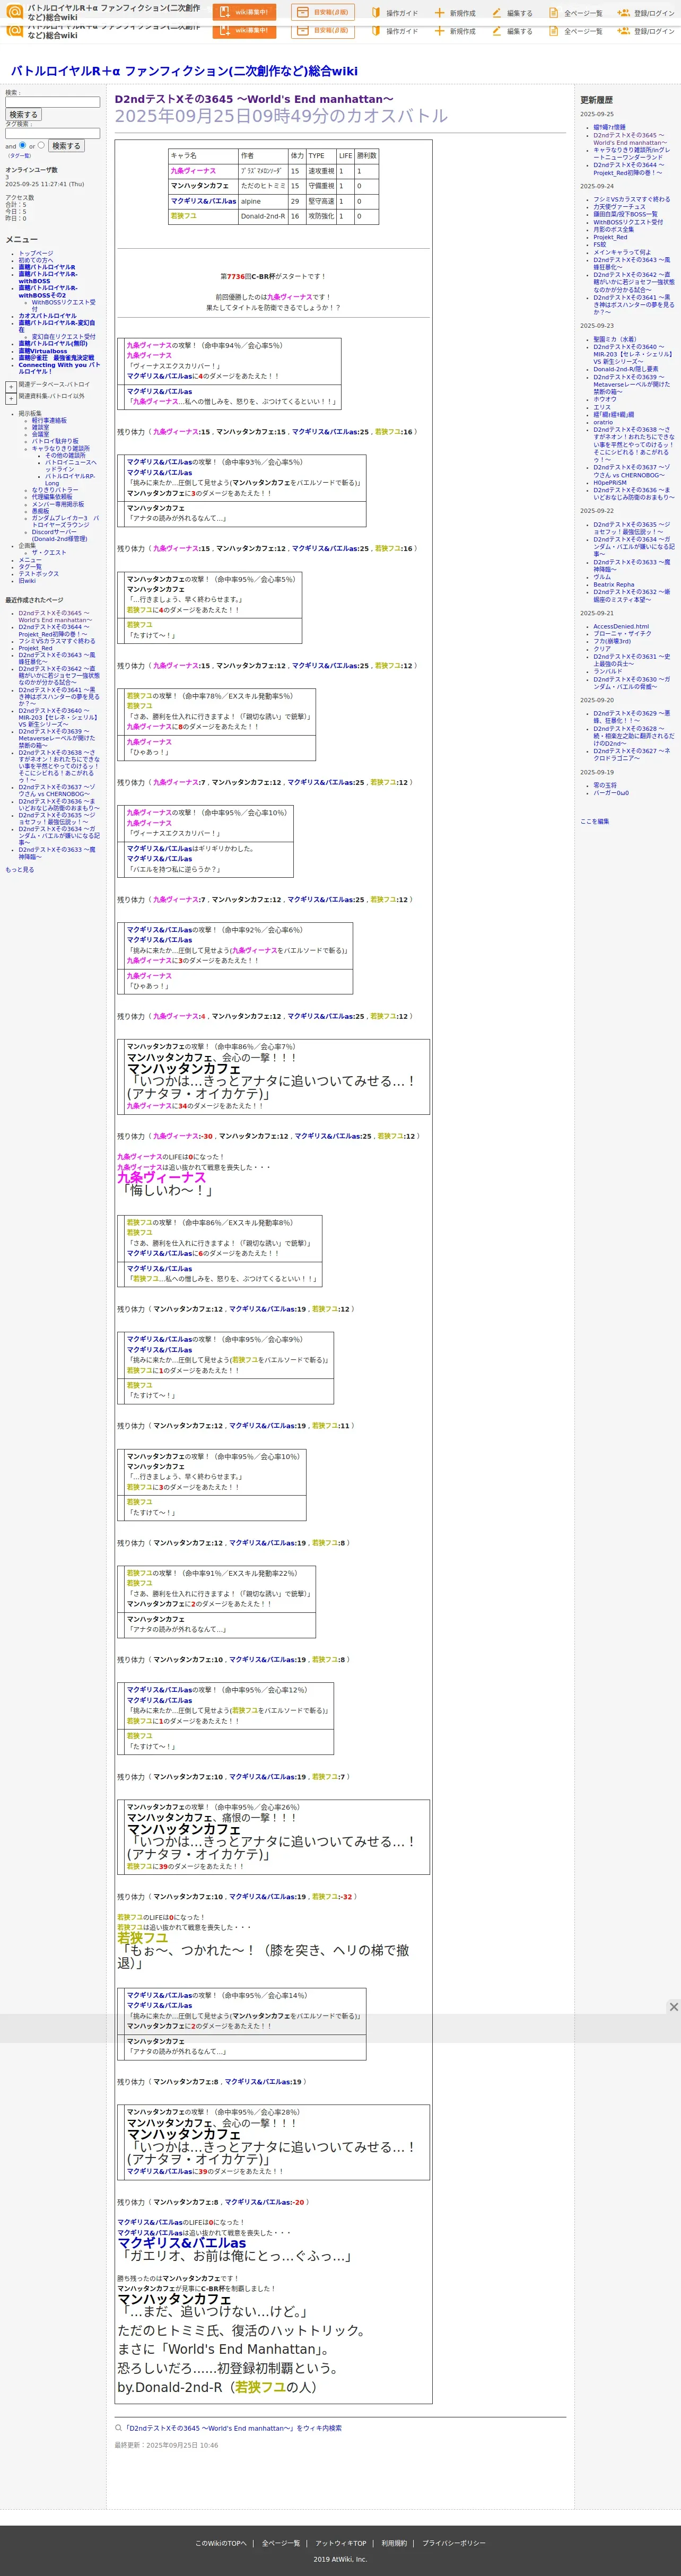
Task: Click ここを編集 in the right sidebar
Action: pyautogui.click(x=594, y=821)
